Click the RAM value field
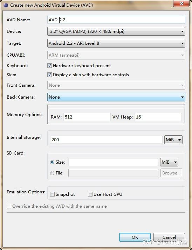 (87, 117)
